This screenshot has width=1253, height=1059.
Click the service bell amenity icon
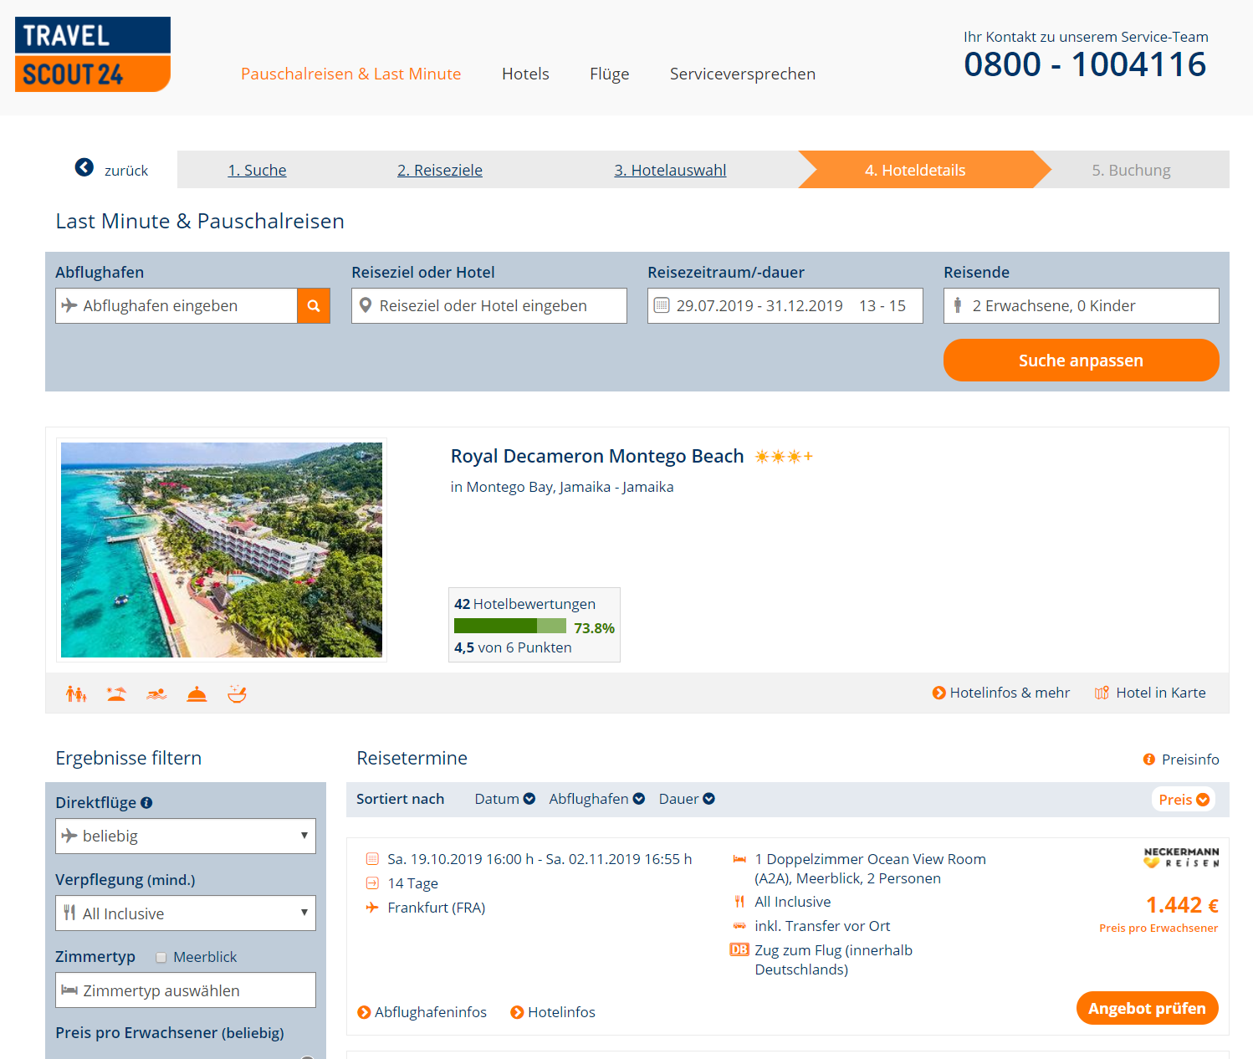coord(197,693)
